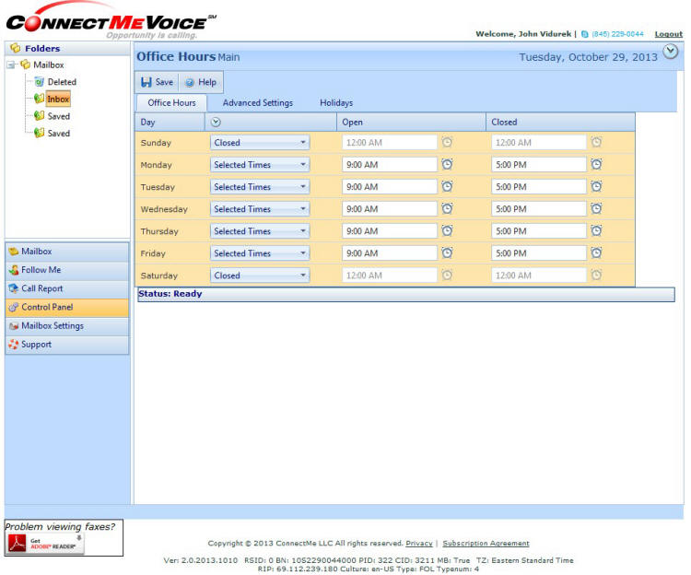This screenshot has height=575, width=691.
Task: Switch to the Office Hours tab
Action: (x=171, y=102)
